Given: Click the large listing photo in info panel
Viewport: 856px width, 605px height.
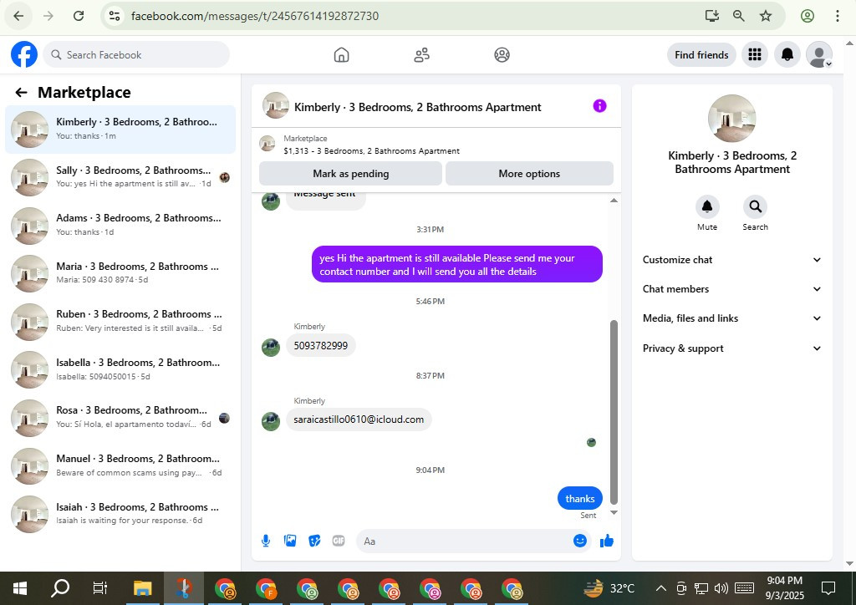Looking at the screenshot, I should click(731, 119).
